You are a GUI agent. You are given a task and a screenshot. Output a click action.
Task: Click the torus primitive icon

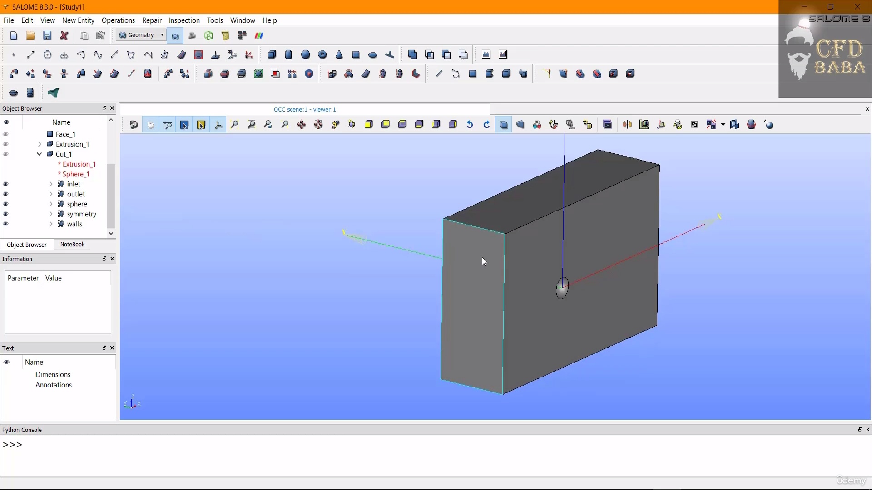pyautogui.click(x=322, y=55)
